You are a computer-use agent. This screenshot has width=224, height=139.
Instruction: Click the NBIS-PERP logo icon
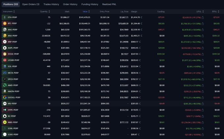(x=5, y=122)
